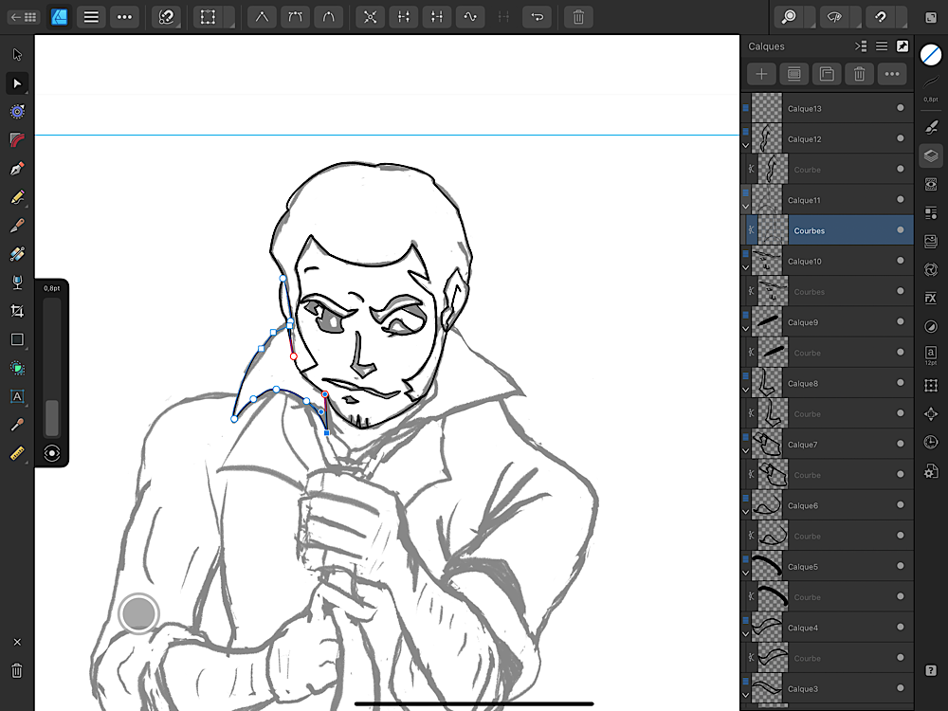Add a new layer in Calques panel
Viewport: 948px width, 711px height.
[x=762, y=74]
